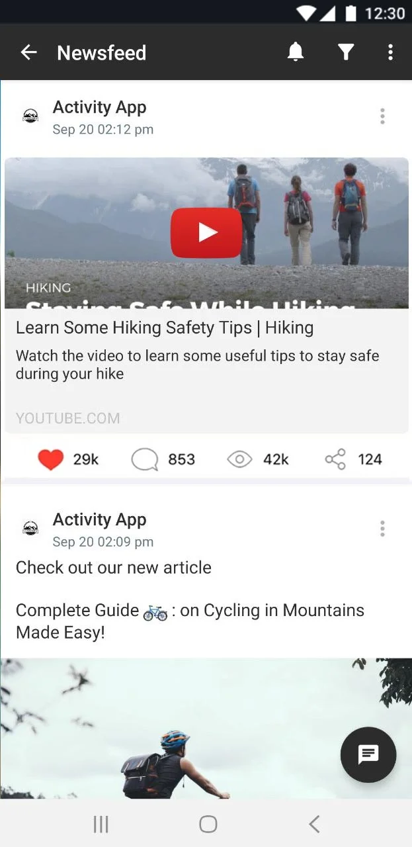
Task: Open the cyclist photo thumbnail
Action: [x=206, y=728]
